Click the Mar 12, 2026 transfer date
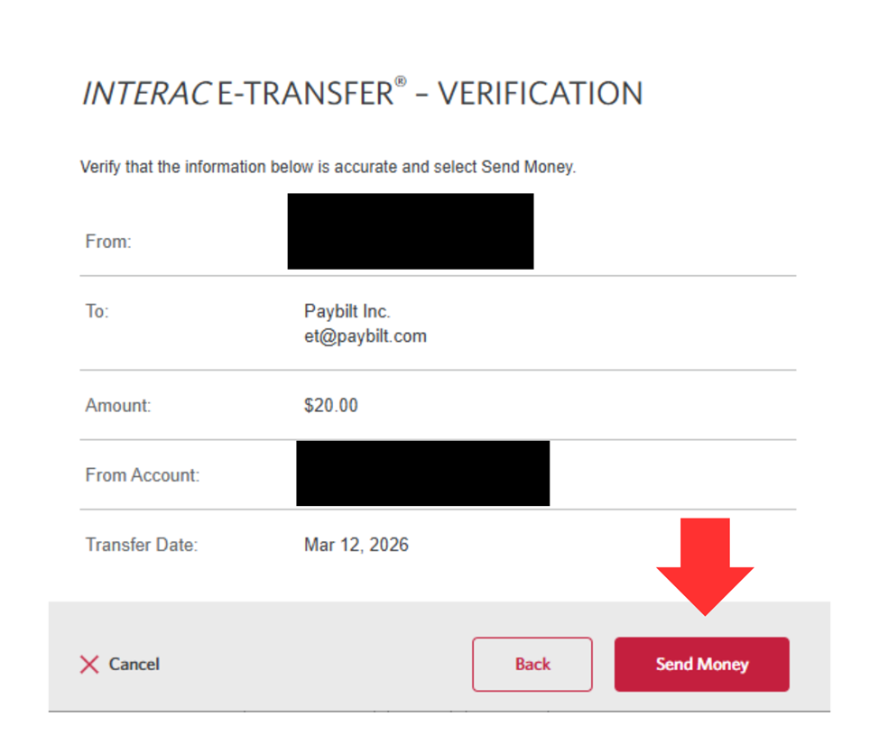The image size is (879, 735). pyautogui.click(x=356, y=545)
